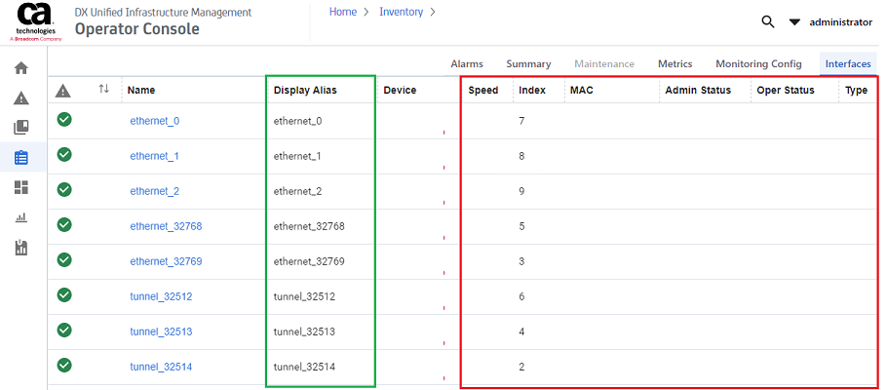
Task: Click the Home breadcrumb link
Action: pyautogui.click(x=342, y=13)
